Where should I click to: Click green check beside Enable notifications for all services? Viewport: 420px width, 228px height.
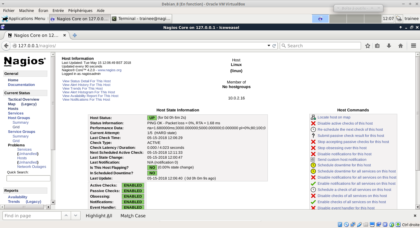[313, 184]
